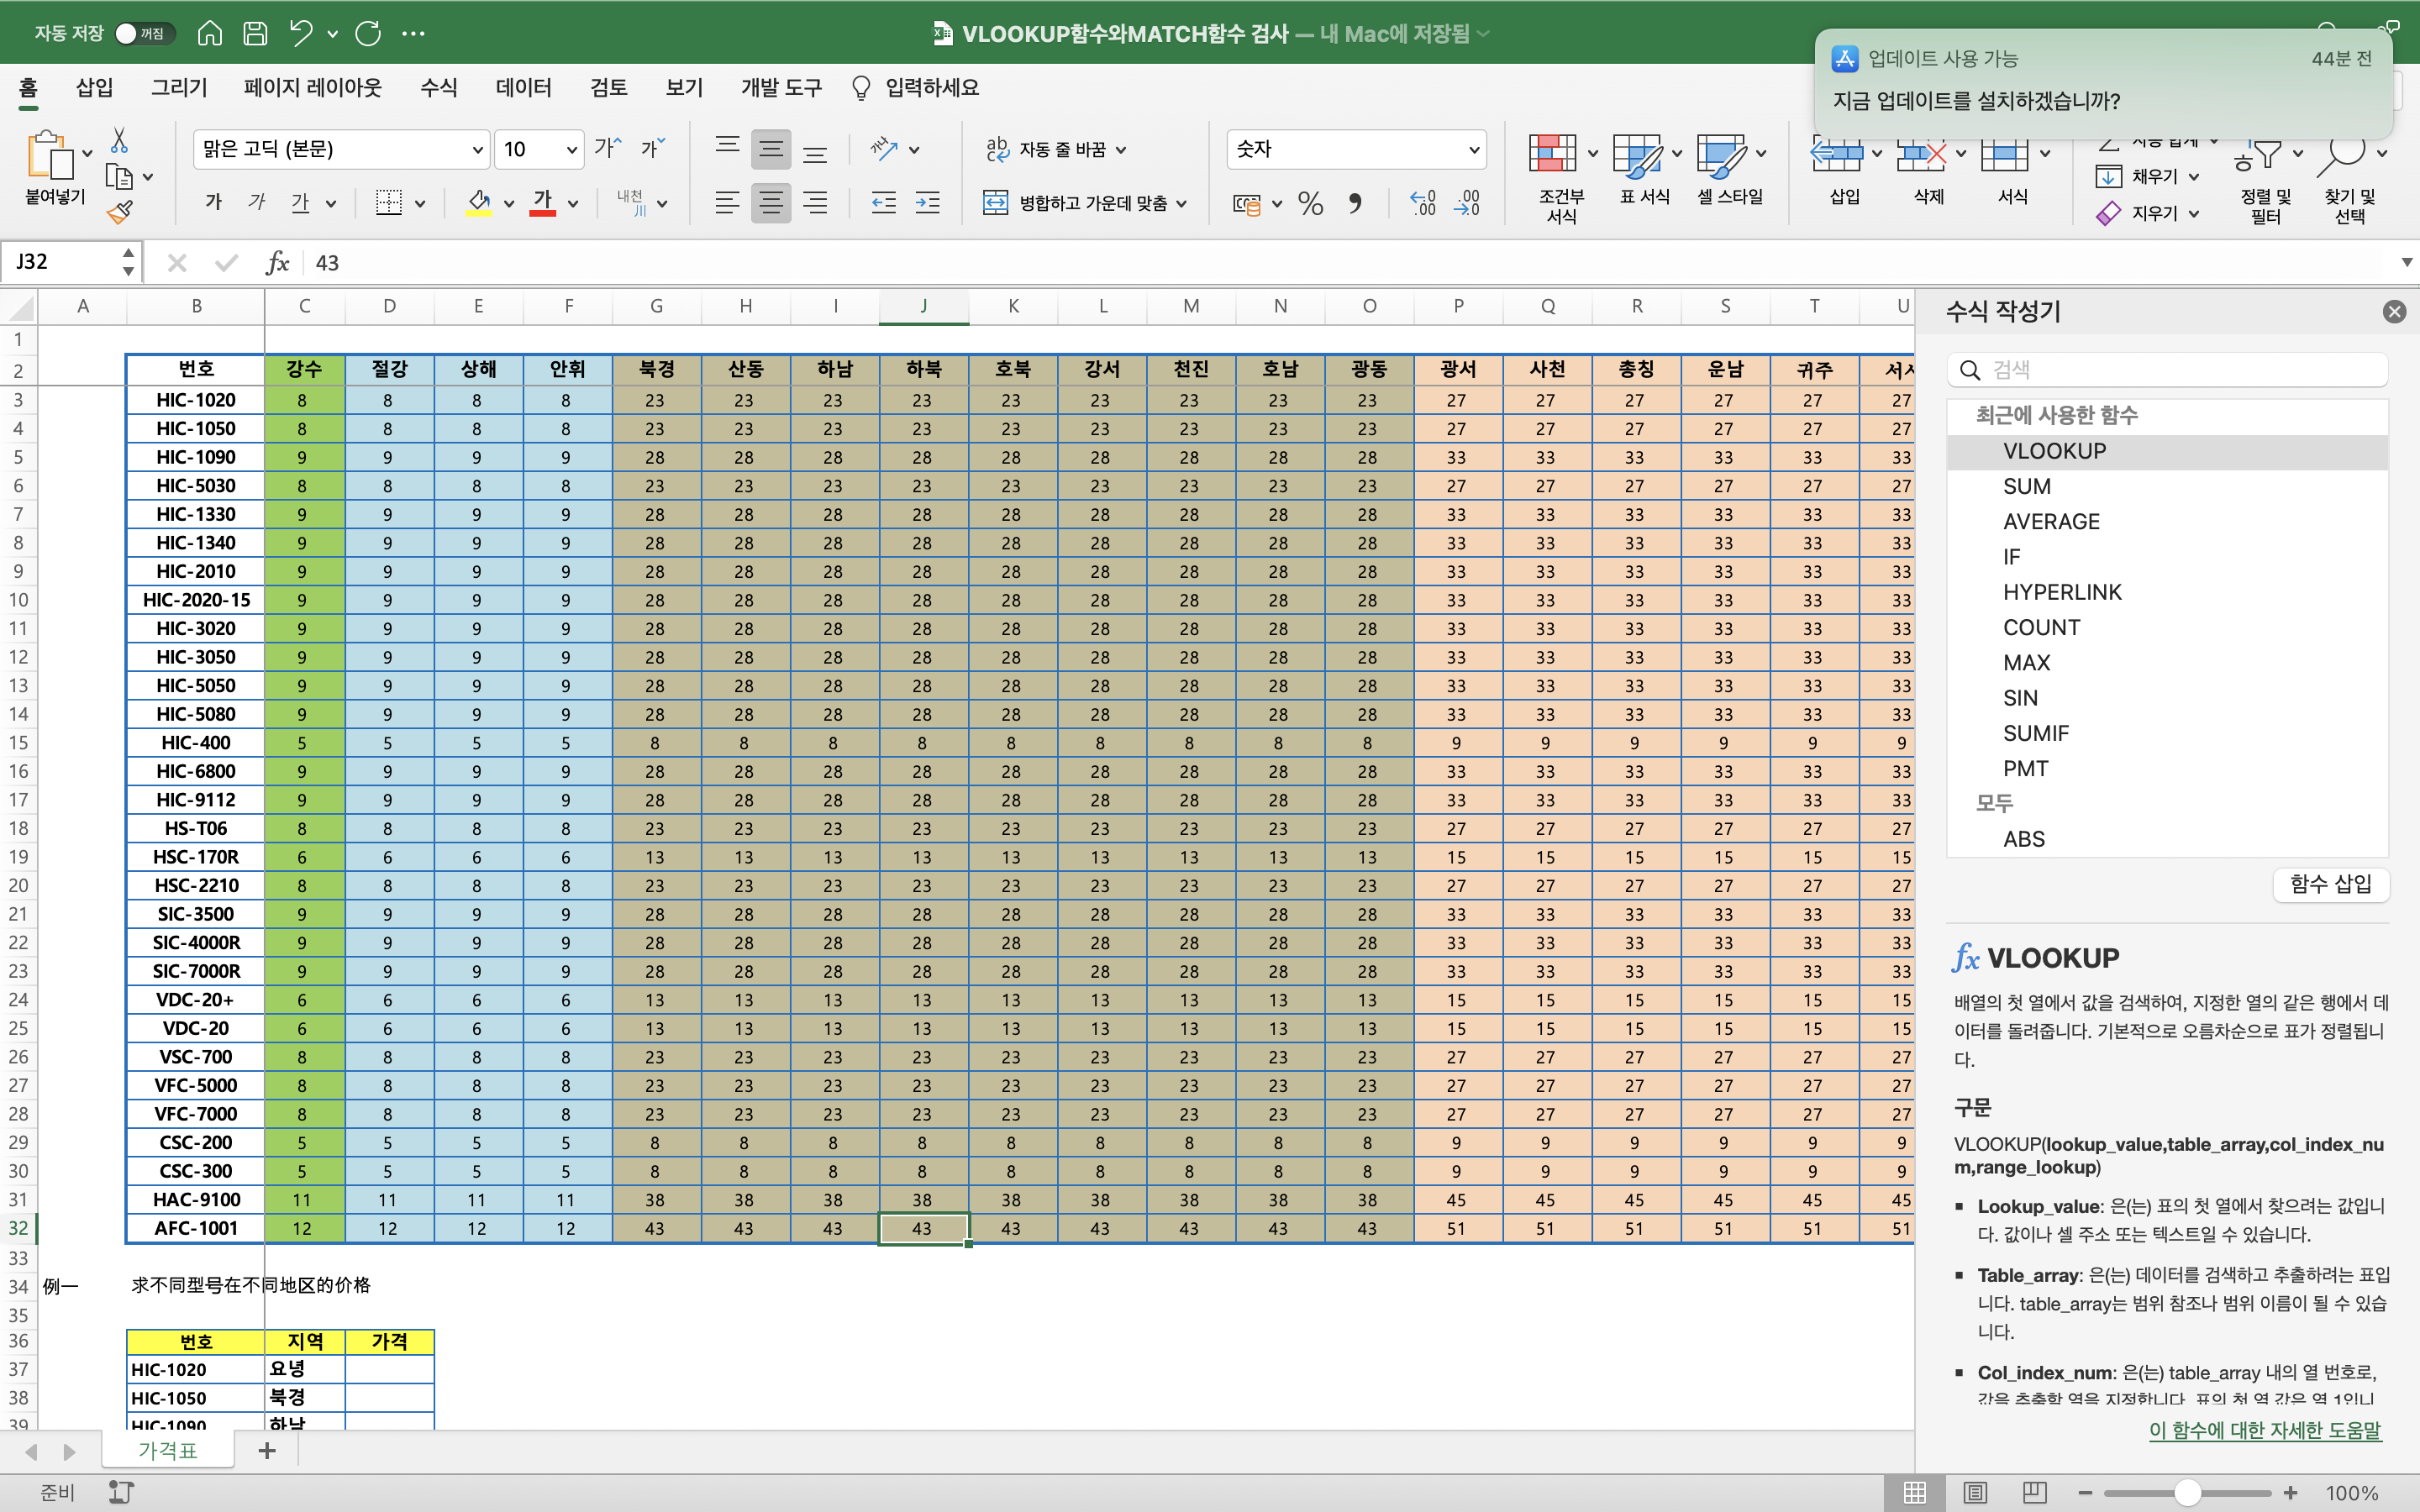The image size is (2420, 1512).
Task: Toggle italic formatting button
Action: click(257, 203)
